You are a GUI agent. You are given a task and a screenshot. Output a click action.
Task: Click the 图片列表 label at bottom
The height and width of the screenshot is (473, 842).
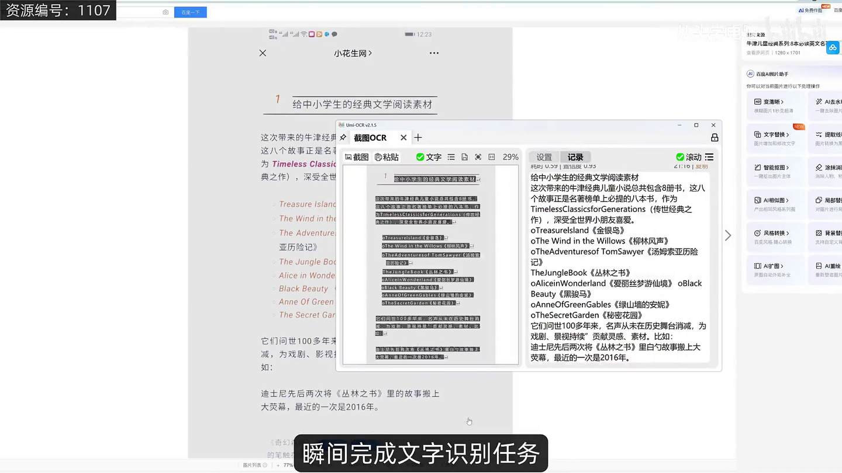click(252, 465)
